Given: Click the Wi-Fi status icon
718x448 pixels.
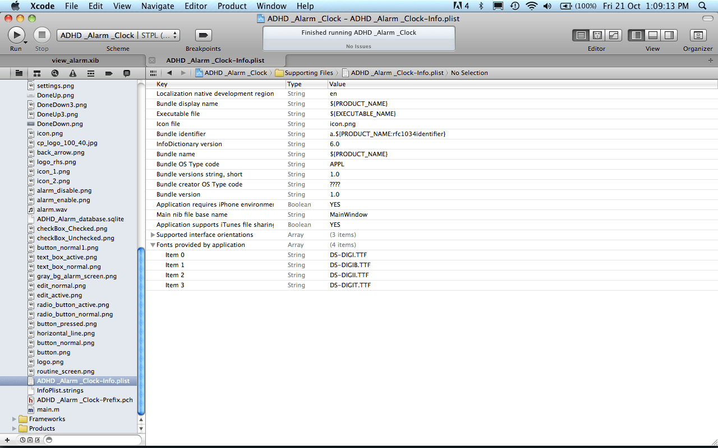Looking at the screenshot, I should click(531, 6).
